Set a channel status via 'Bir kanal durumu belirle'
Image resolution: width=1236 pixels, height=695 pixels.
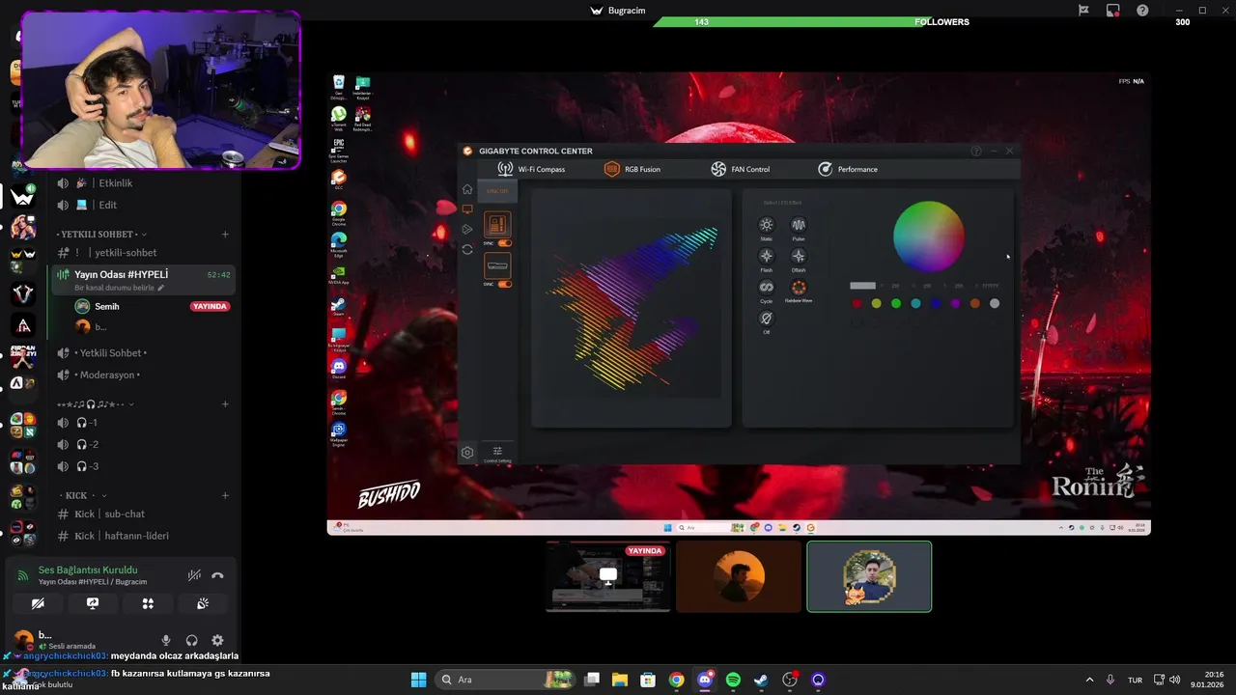click(x=120, y=288)
